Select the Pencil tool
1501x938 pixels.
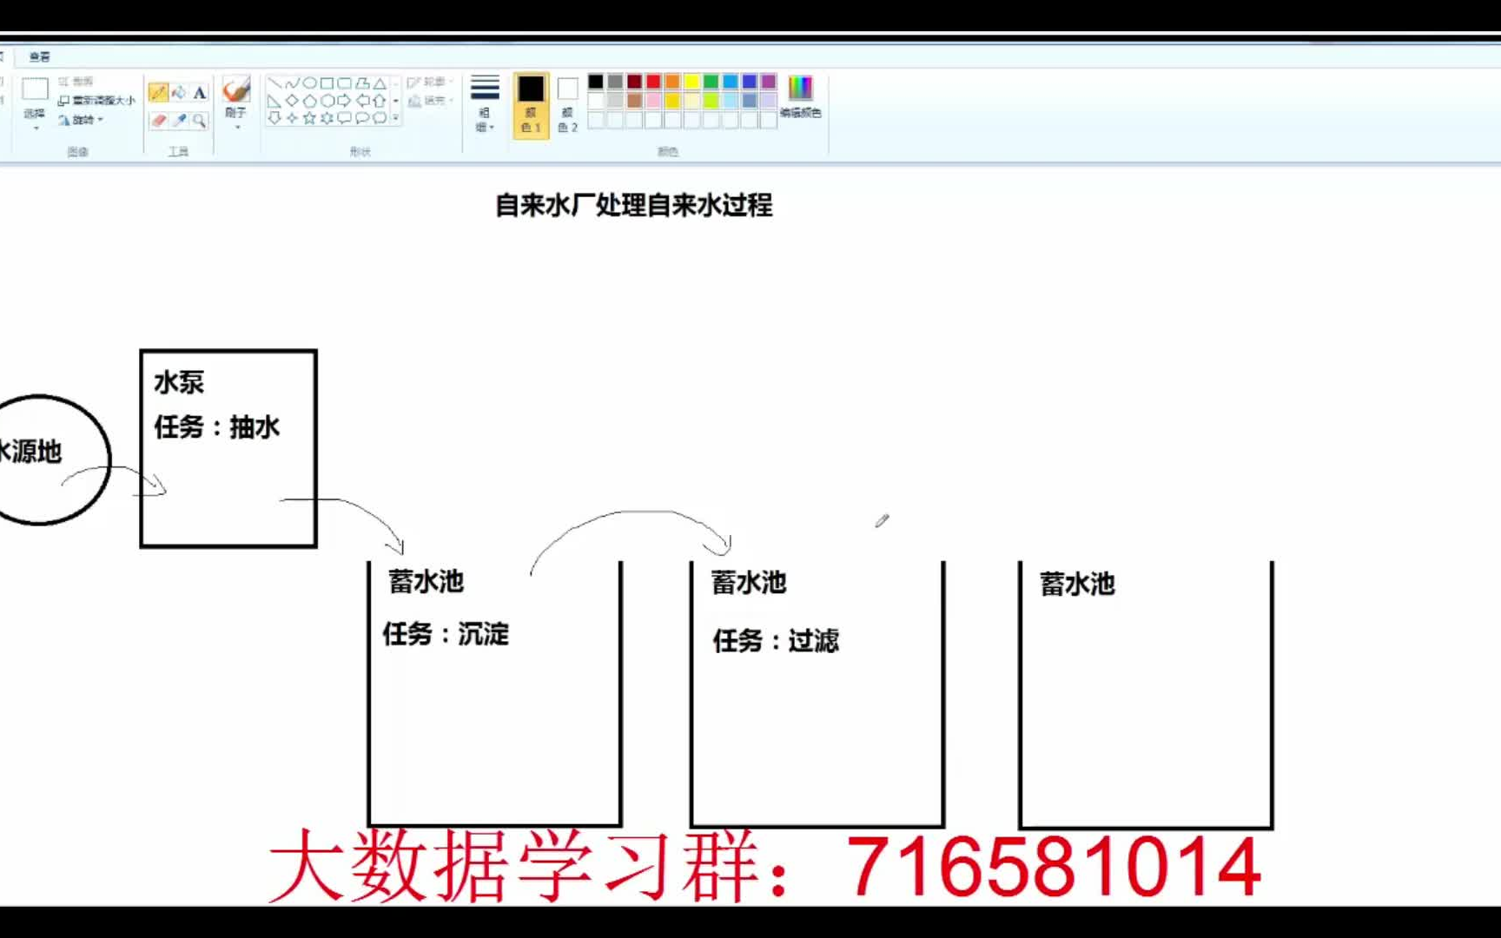click(x=158, y=92)
